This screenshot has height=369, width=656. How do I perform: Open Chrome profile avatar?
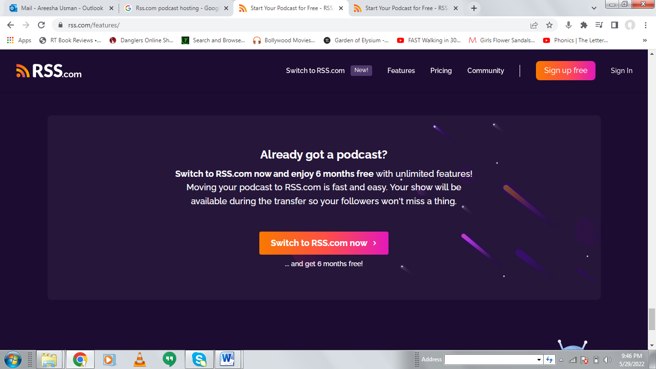(630, 25)
